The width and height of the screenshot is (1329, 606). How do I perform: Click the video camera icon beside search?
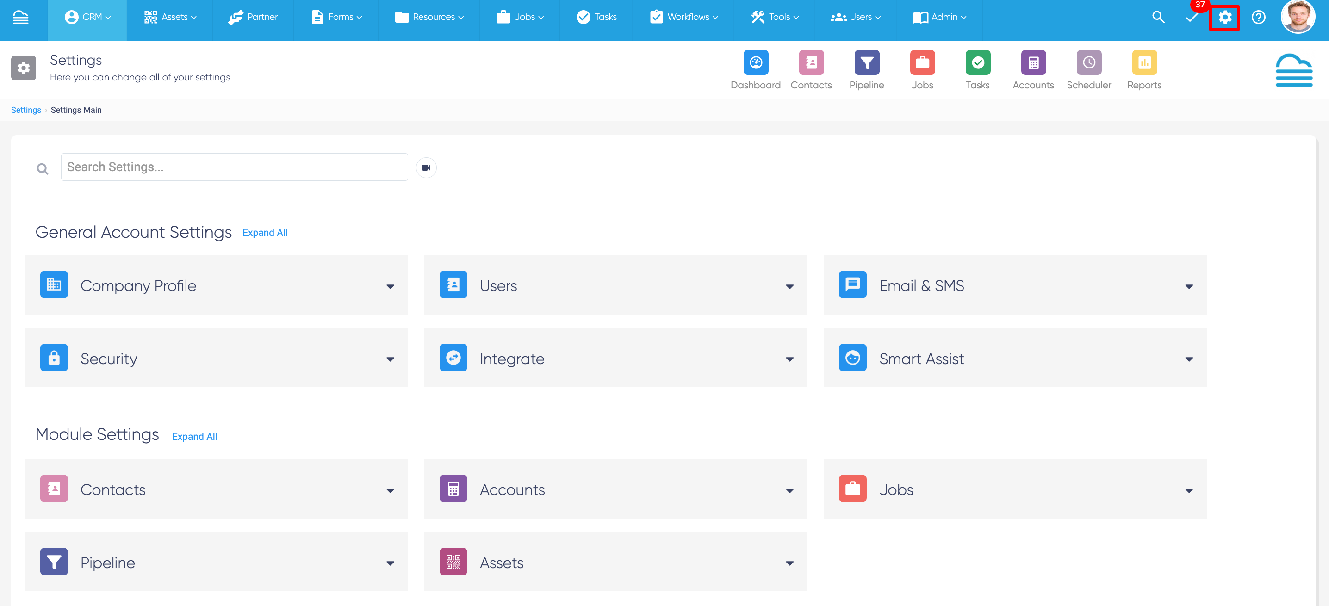click(x=426, y=167)
